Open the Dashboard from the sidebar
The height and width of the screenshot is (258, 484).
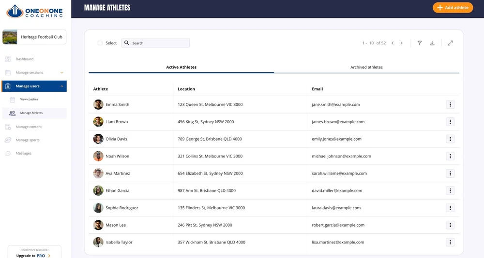[24, 59]
